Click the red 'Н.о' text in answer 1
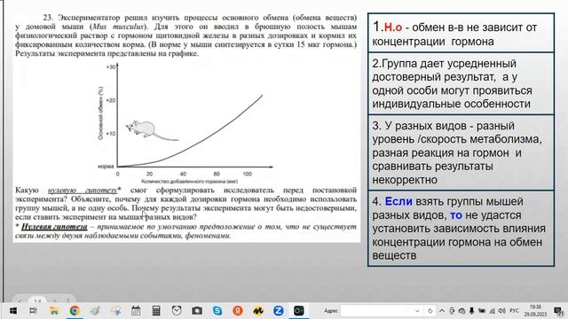Screen dimensions: 568x319 (393, 27)
